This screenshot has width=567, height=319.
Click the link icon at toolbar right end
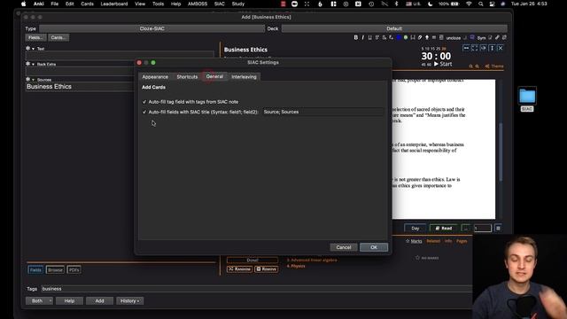(x=497, y=37)
